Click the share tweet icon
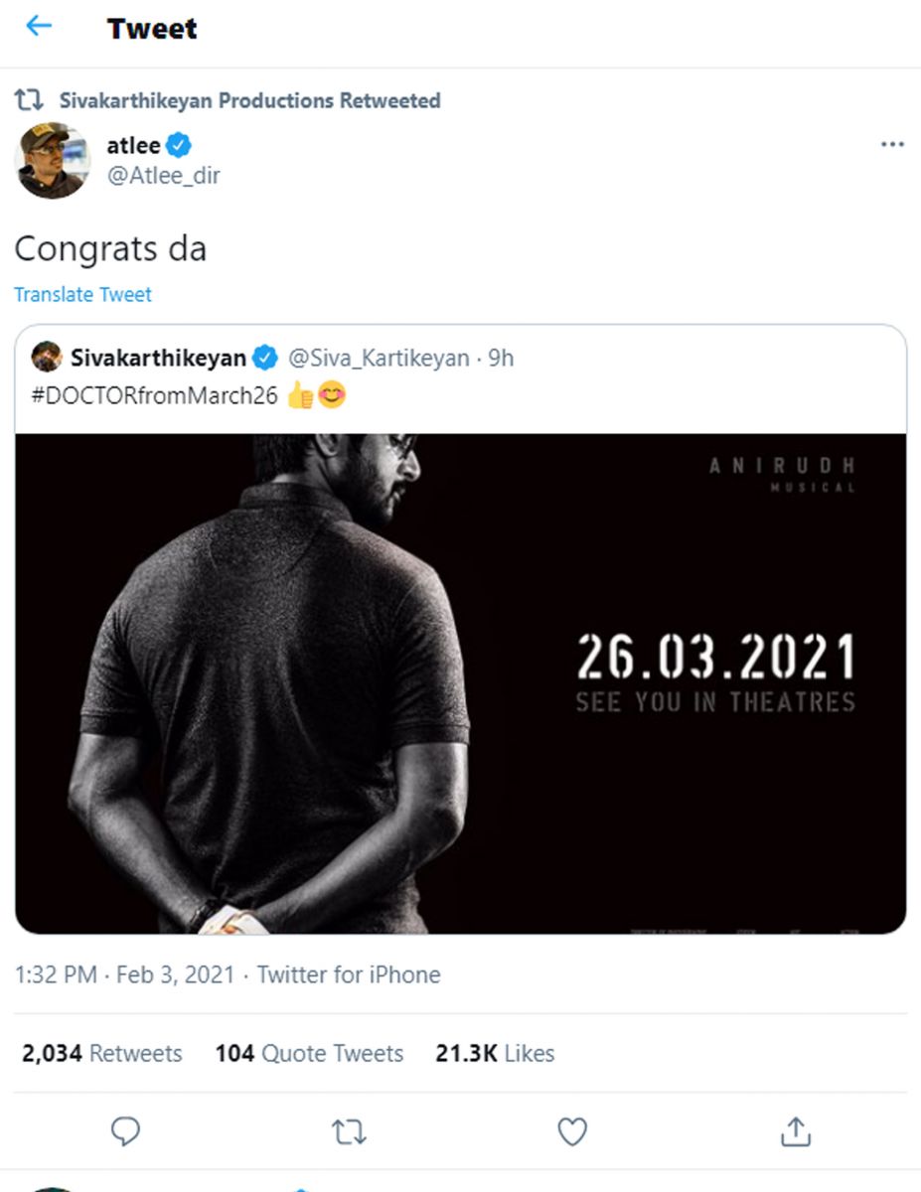921x1192 pixels. coord(796,1131)
